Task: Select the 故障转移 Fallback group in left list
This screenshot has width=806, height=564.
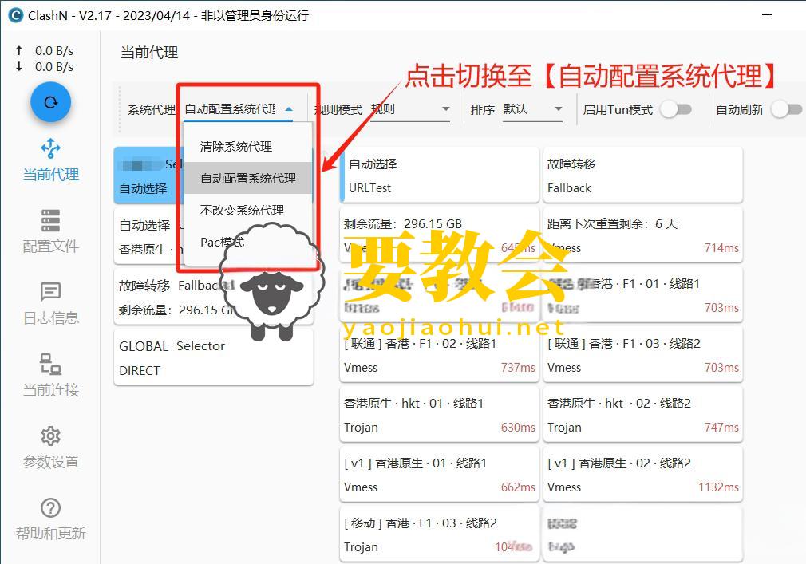Action: [x=213, y=297]
